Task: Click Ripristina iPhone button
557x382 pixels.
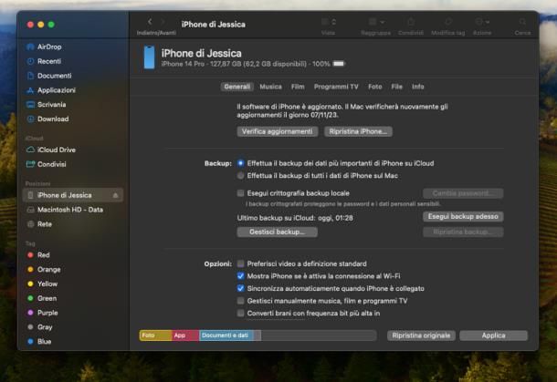Action: tap(358, 131)
